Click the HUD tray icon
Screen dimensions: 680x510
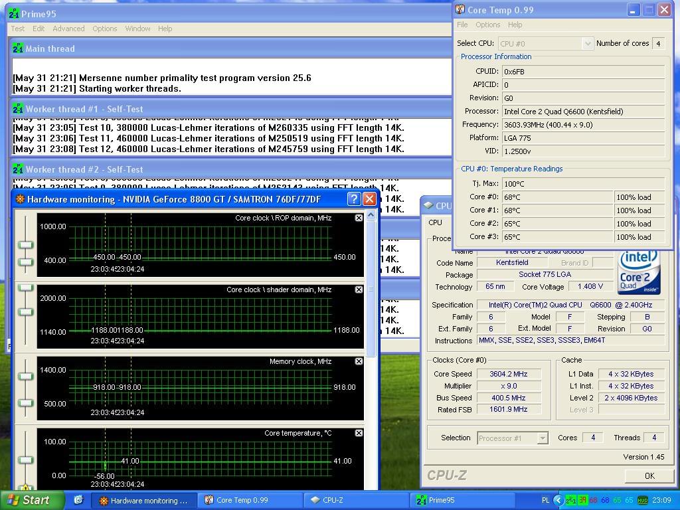pos(642,500)
